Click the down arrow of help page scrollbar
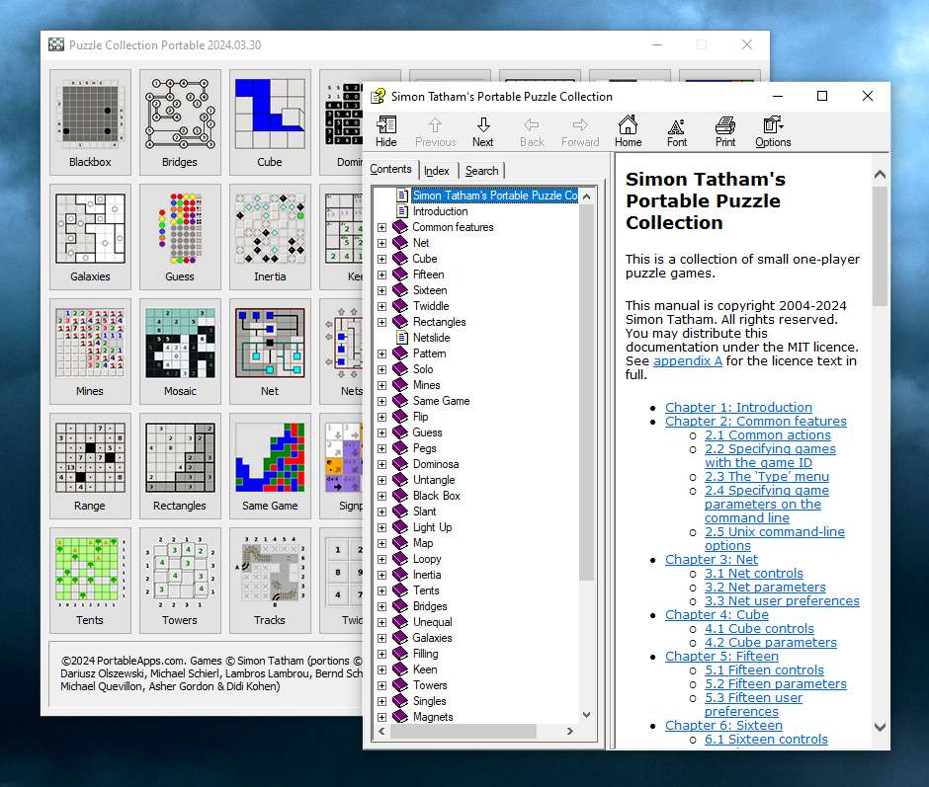Screen dimensions: 929x787 880,727
